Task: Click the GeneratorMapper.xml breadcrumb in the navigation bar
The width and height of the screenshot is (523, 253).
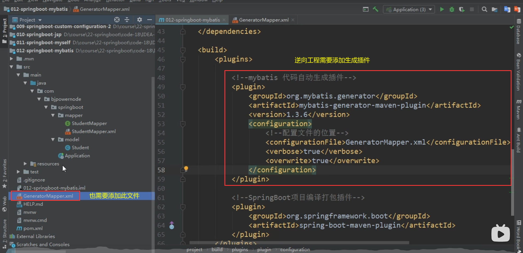Action: click(x=101, y=9)
